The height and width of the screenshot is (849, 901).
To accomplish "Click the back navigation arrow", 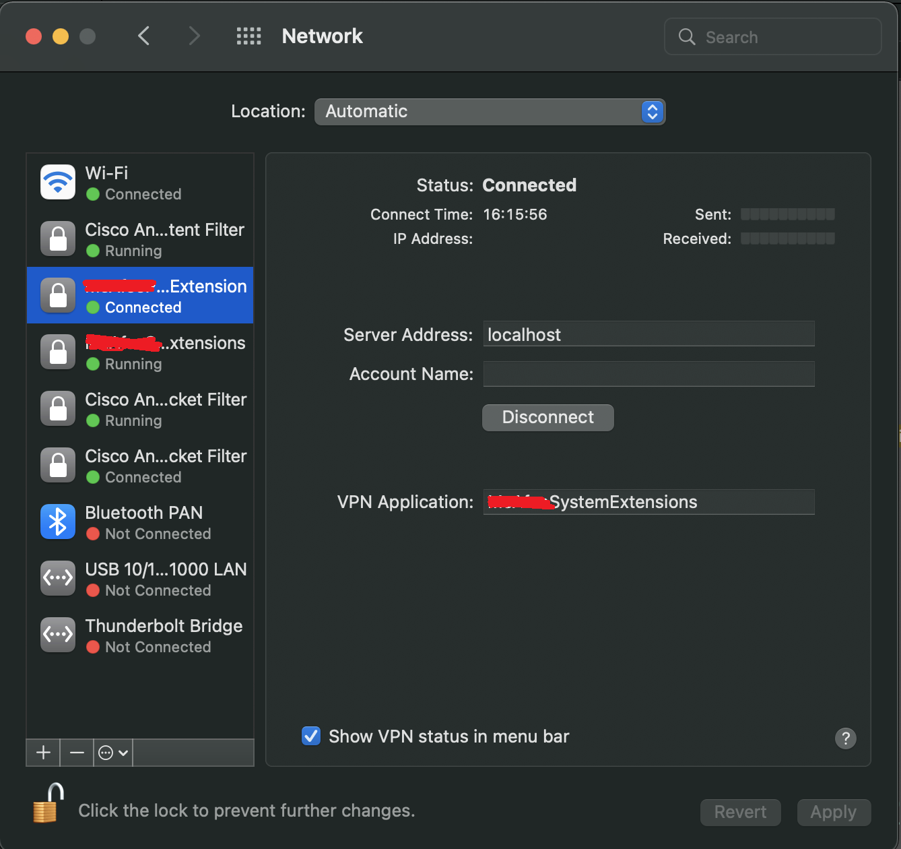I will (143, 36).
